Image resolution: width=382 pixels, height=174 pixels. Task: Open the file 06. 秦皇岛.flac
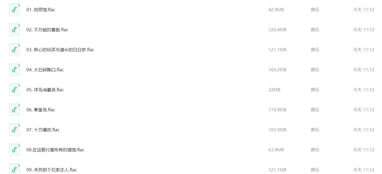(41, 110)
